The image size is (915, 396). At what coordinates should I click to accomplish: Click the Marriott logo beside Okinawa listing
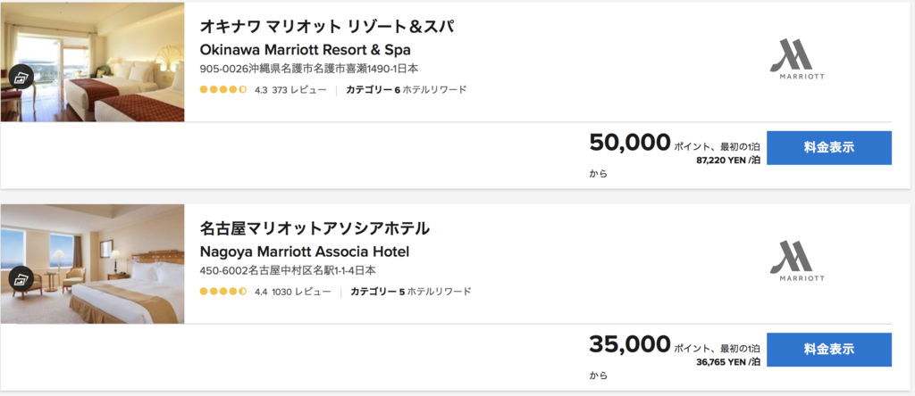coord(797,62)
